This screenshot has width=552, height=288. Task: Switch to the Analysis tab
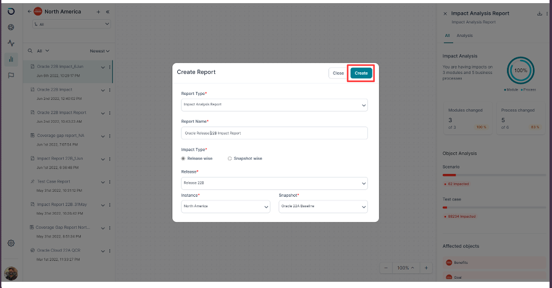click(x=465, y=36)
